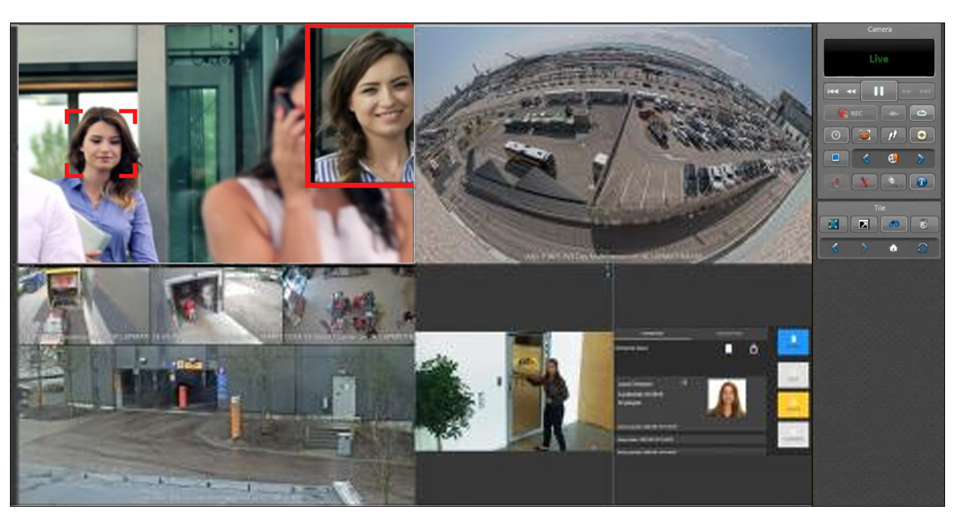Toggle the loop playback button

tap(921, 113)
